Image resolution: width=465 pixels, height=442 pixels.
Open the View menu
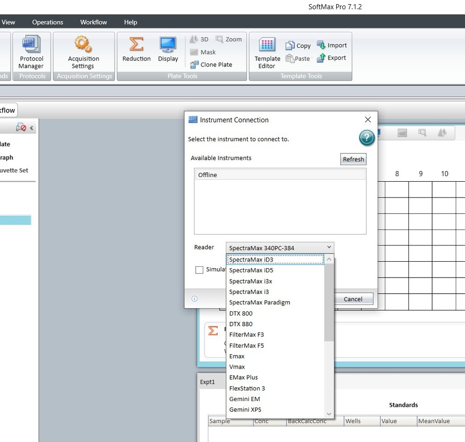point(8,22)
